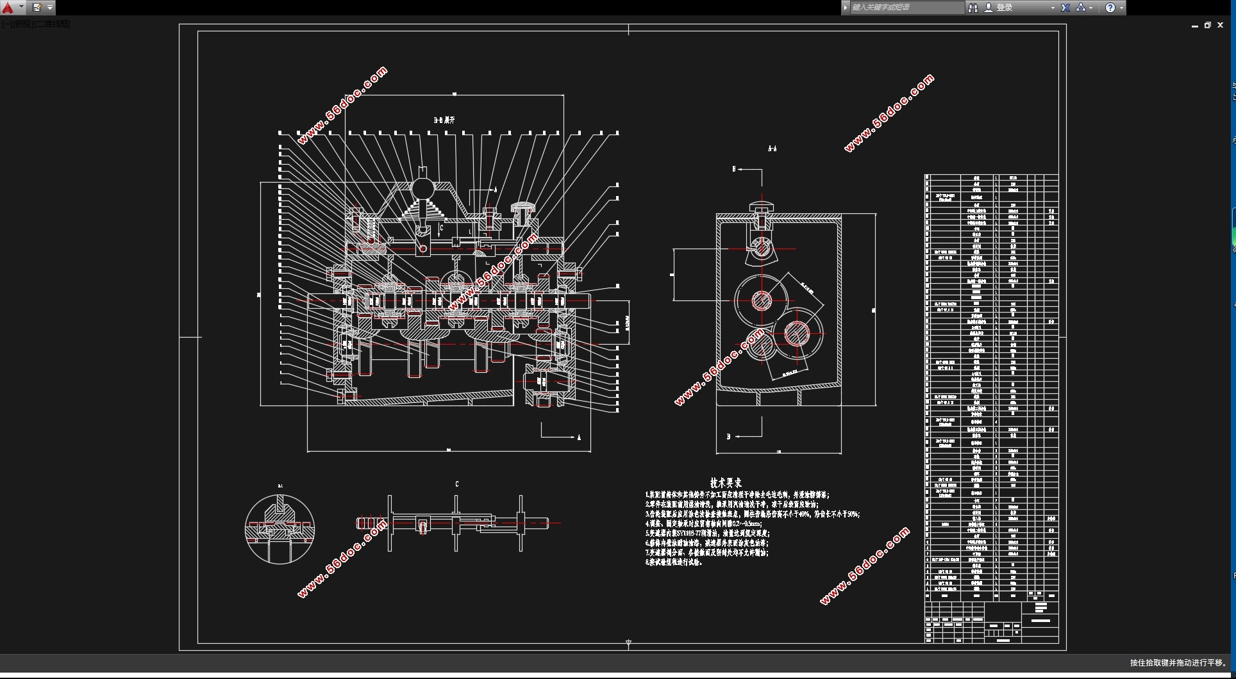Restore down the drawing window
Image resolution: width=1236 pixels, height=679 pixels.
pyautogui.click(x=1207, y=26)
